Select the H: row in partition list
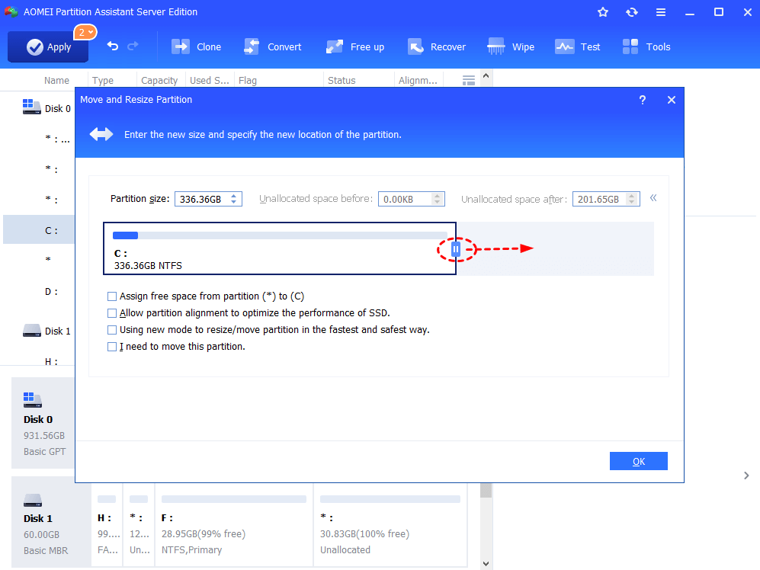 [x=51, y=361]
